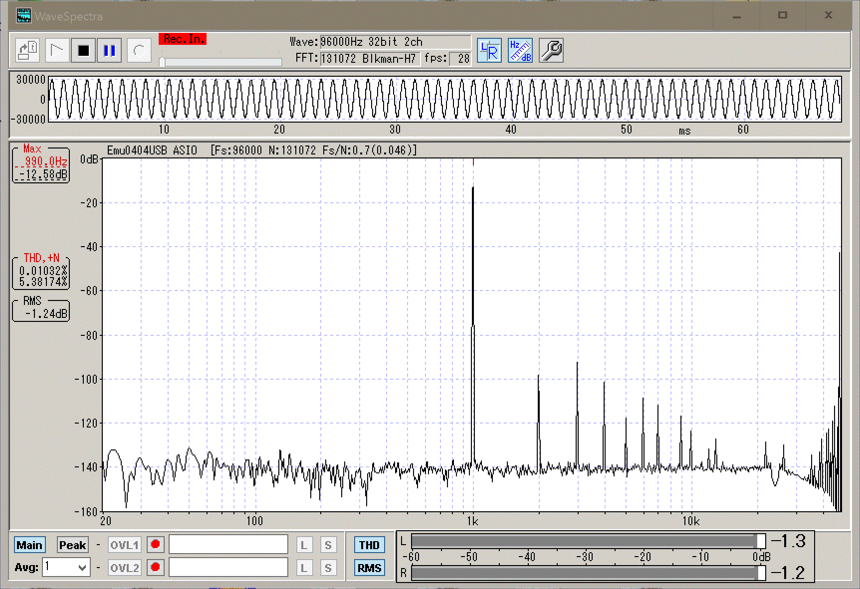Viewport: 860px width, 589px height.
Task: Toggle the RMS display button
Action: click(369, 568)
